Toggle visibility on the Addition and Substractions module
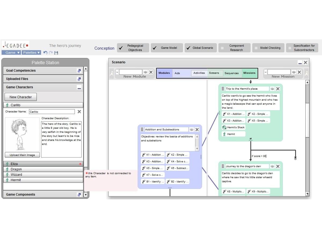322x249 pixels. pyautogui.click(x=192, y=129)
